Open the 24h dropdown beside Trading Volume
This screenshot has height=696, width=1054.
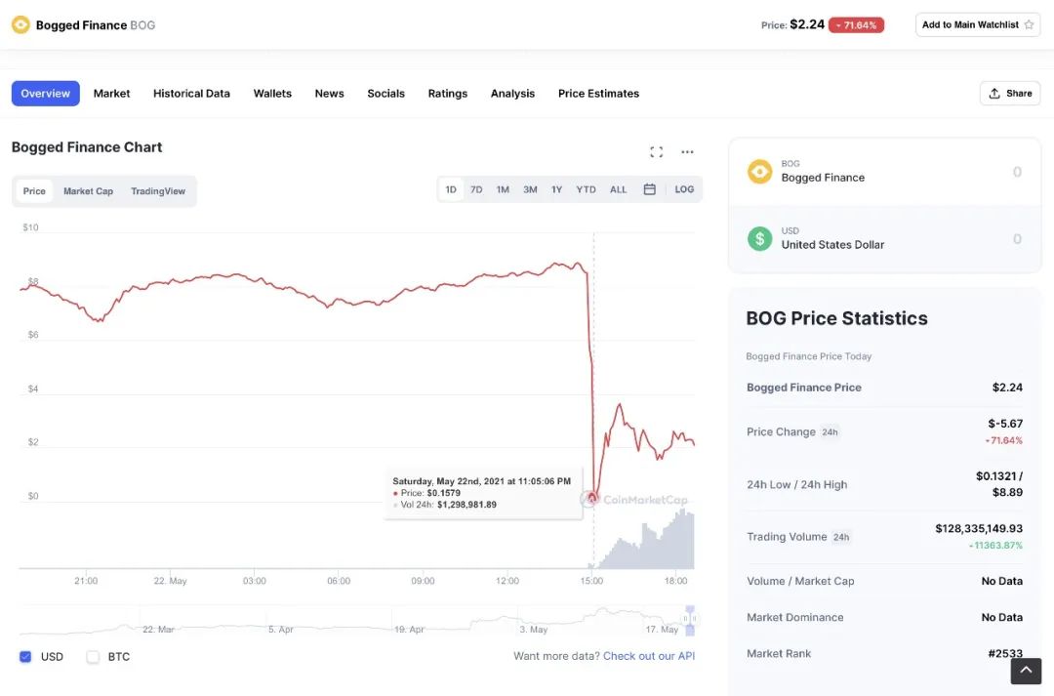coord(840,537)
